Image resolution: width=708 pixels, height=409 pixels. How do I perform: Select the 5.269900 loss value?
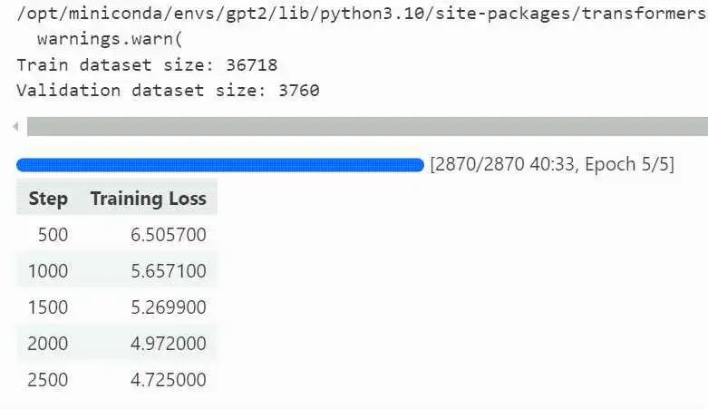(x=169, y=307)
